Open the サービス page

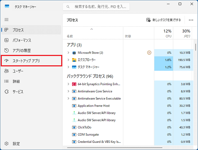pos(31,92)
